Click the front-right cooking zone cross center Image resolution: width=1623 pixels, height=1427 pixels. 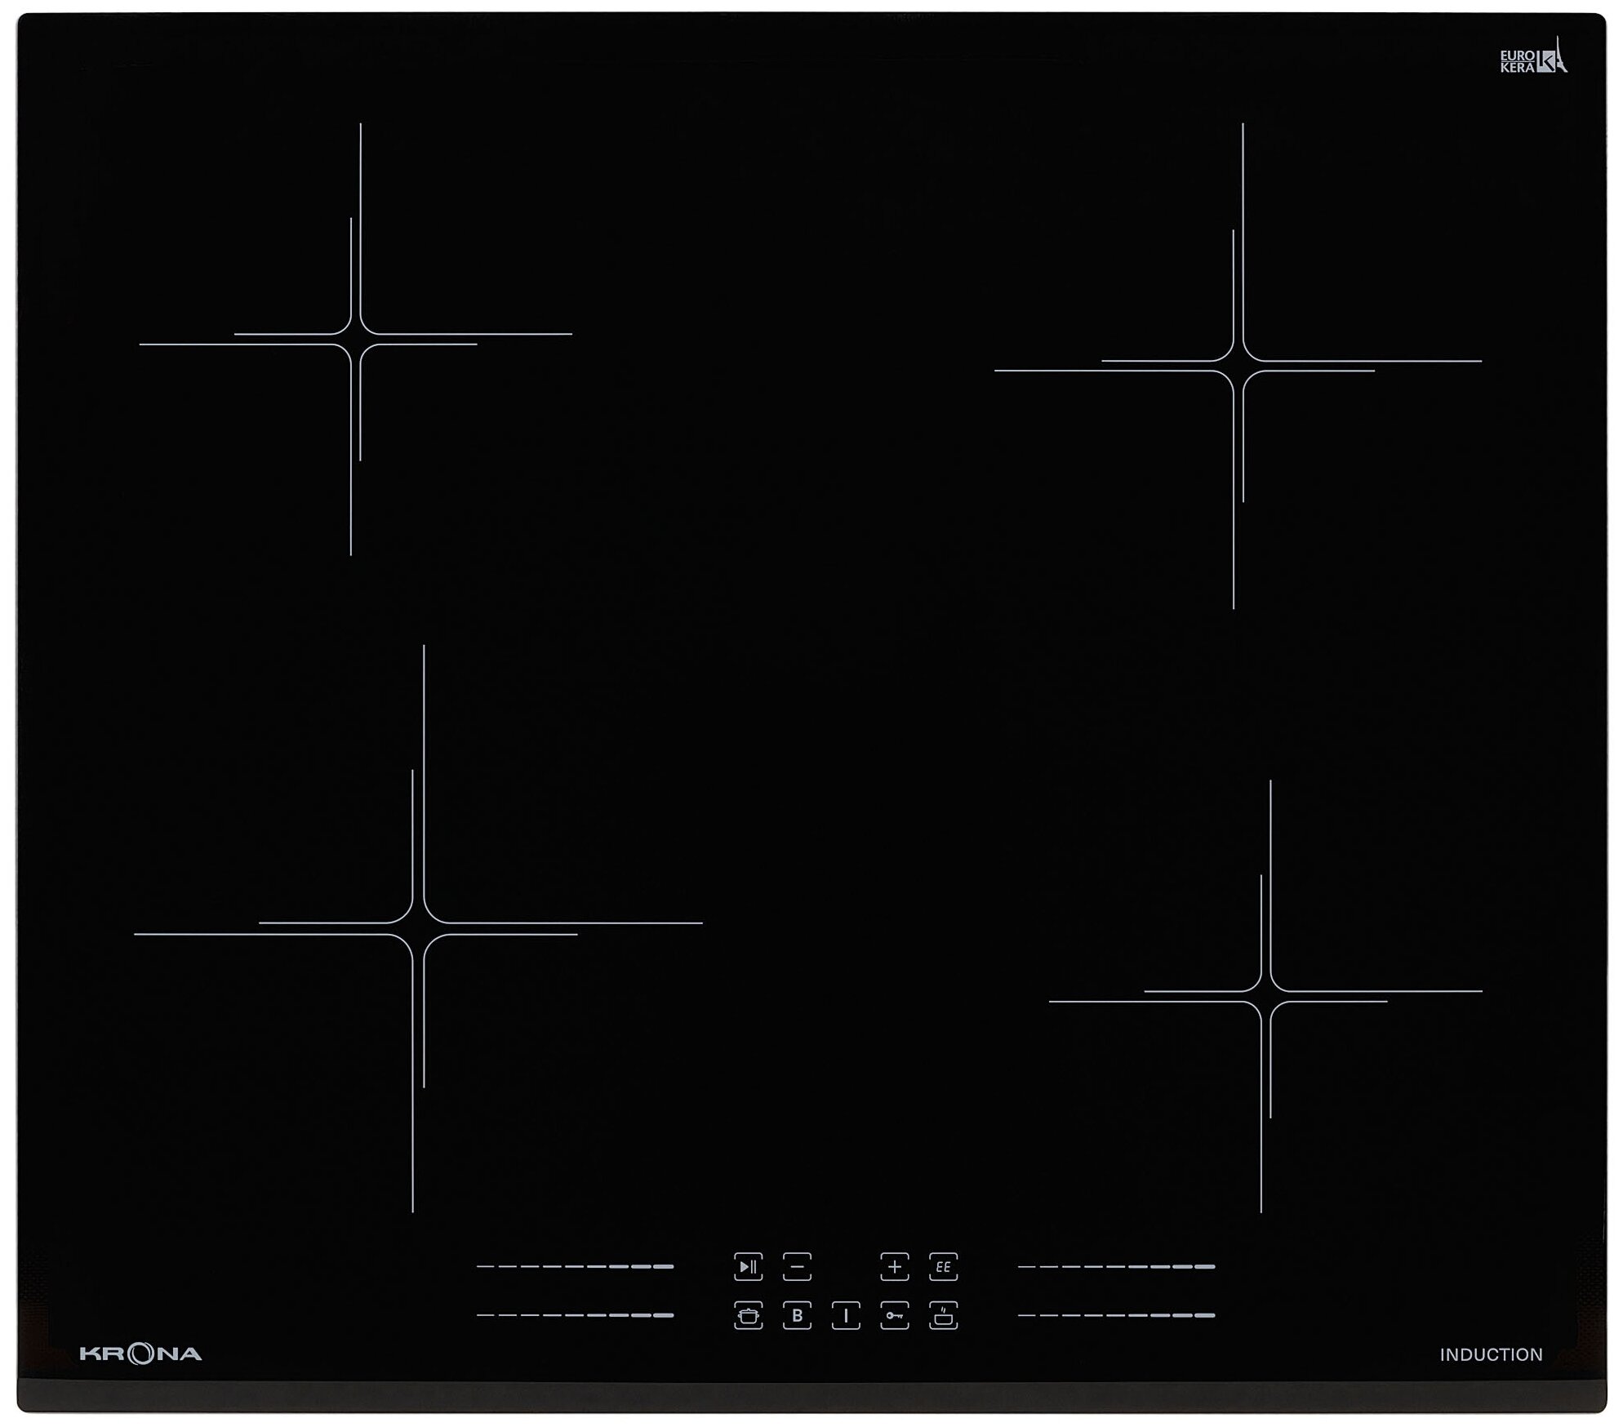pyautogui.click(x=1266, y=996)
